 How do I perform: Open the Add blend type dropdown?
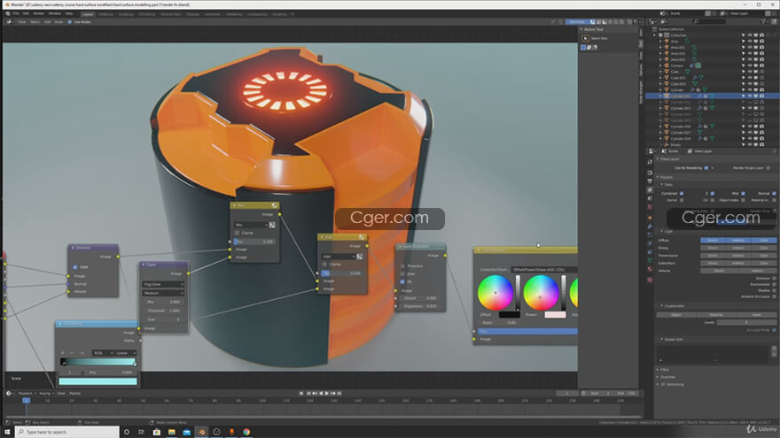pyautogui.click(x=339, y=257)
